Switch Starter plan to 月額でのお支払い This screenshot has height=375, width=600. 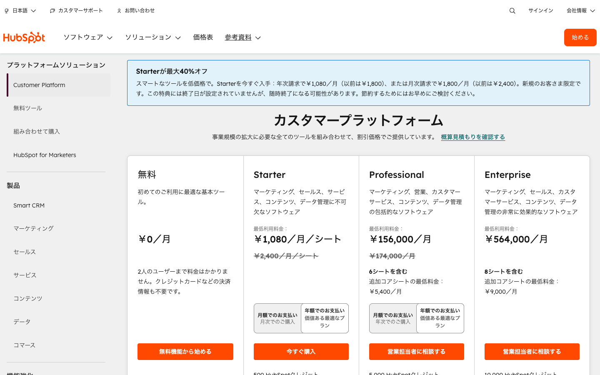[277, 318]
